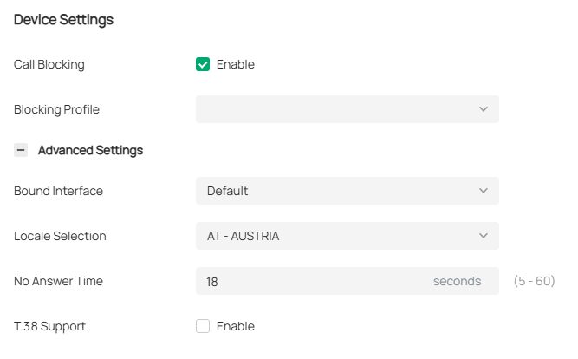
Task: Click the Enable label next to T.38 Support
Action: pos(235,326)
